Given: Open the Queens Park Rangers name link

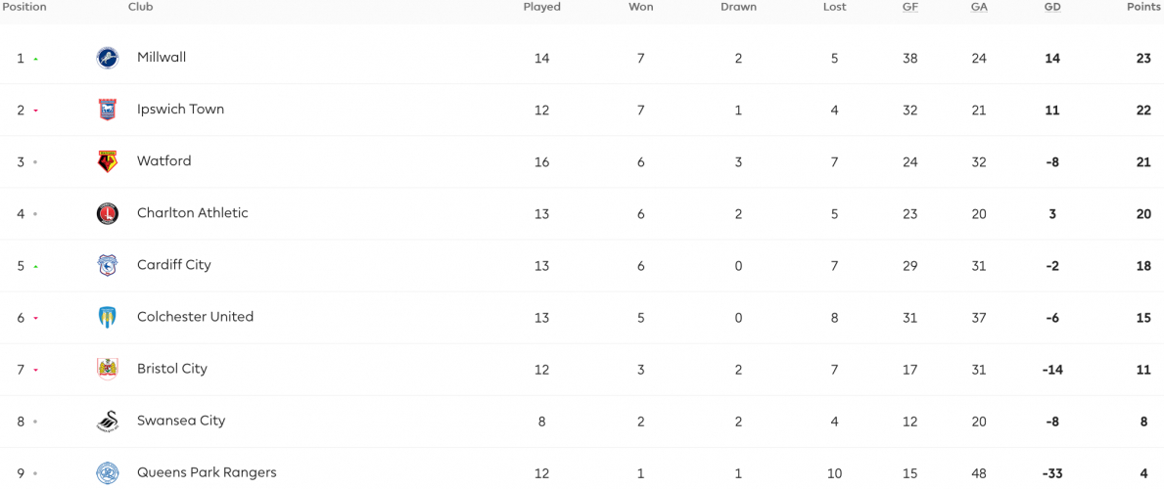Looking at the screenshot, I should (x=207, y=472).
